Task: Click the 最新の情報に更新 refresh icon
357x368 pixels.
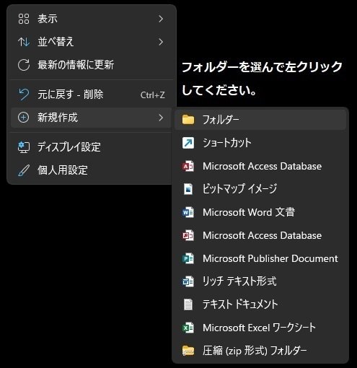Action: point(24,65)
